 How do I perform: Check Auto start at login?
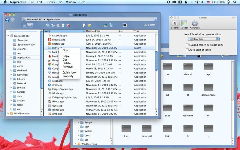point(187,50)
